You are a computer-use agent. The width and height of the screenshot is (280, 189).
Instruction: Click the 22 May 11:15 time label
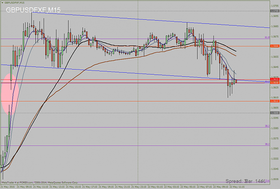(237, 187)
